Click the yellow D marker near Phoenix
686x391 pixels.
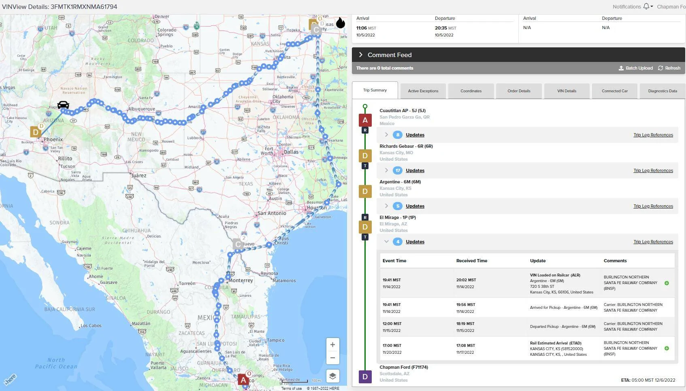click(x=36, y=132)
